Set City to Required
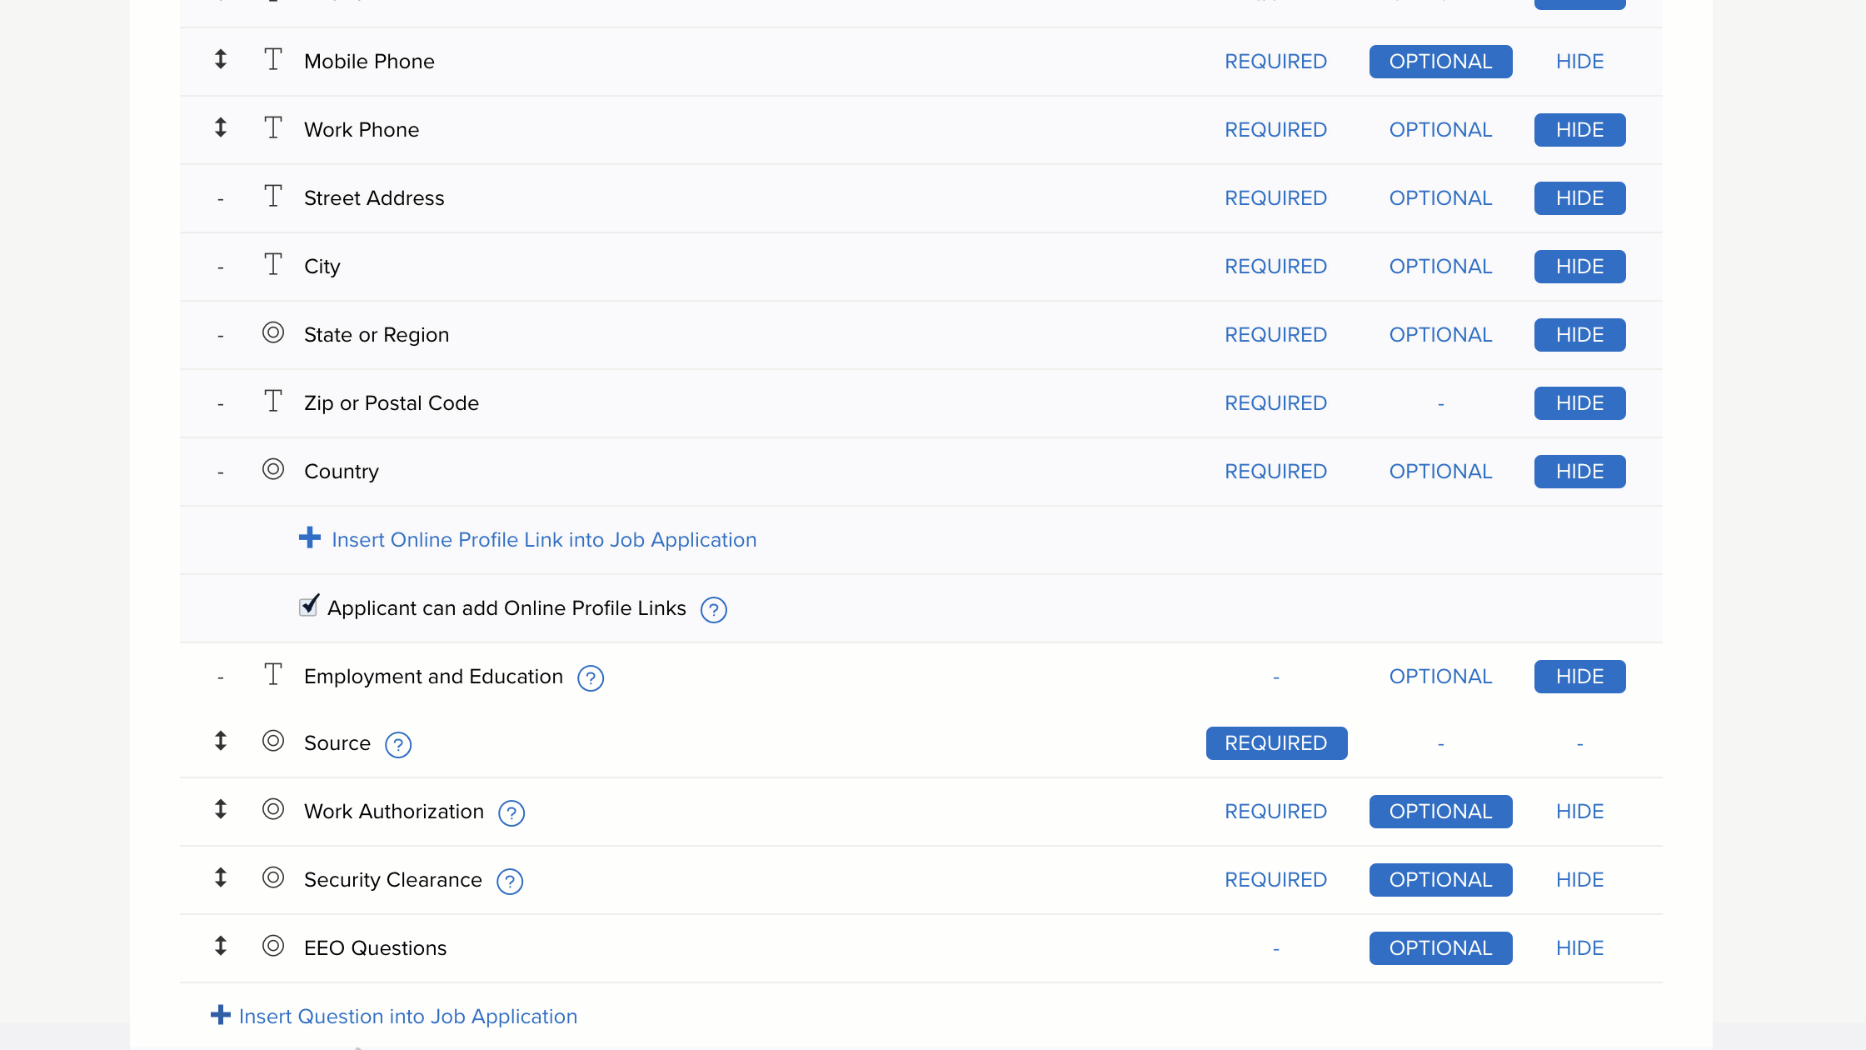 1275,267
